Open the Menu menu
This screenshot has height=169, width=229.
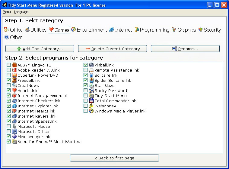click(x=7, y=12)
